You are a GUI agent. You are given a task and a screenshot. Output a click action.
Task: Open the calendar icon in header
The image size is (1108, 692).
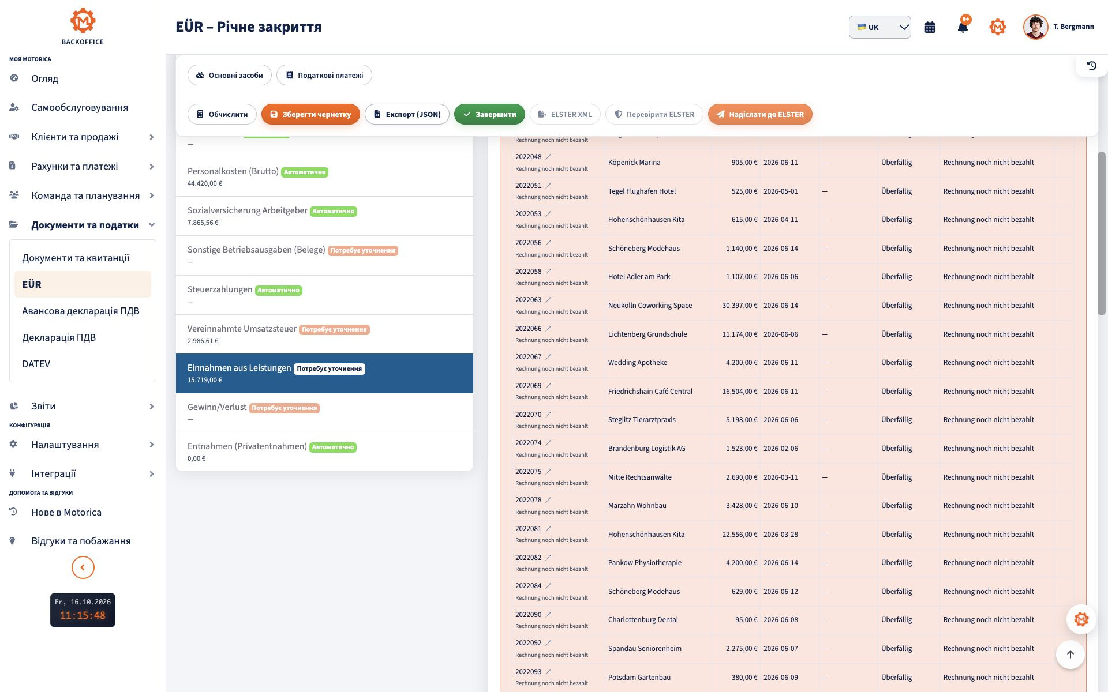pos(930,27)
